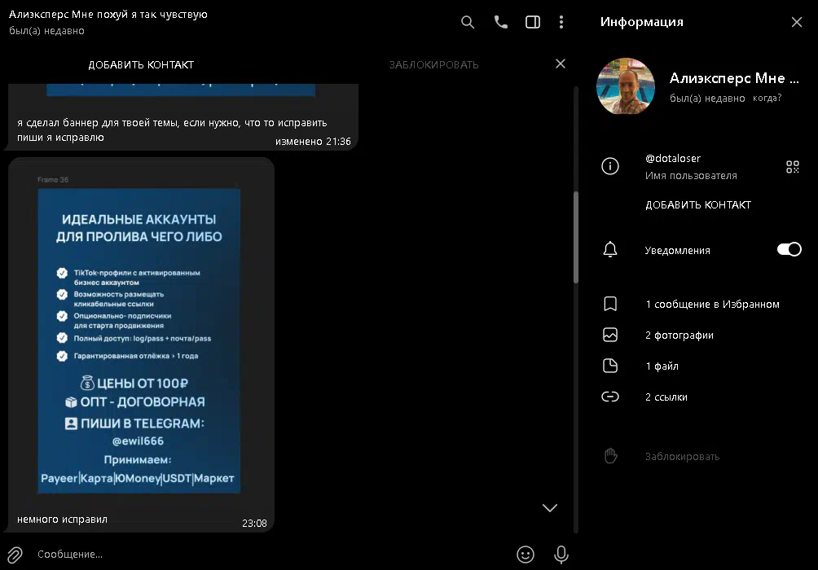Click the paperclip attach icon
Viewport: 818px width, 570px height.
coord(15,555)
